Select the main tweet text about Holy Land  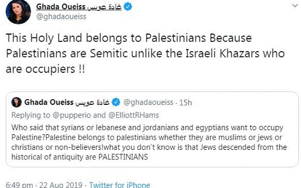[145, 53]
